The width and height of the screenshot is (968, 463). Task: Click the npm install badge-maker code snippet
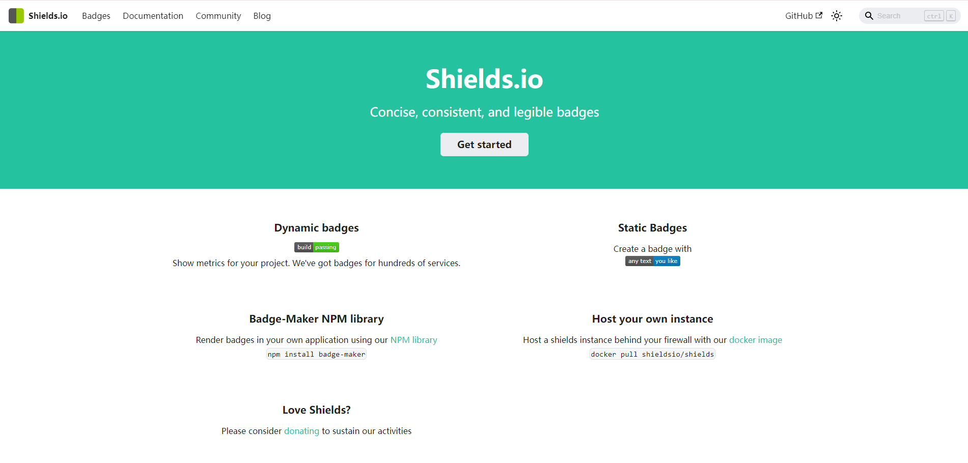coord(316,354)
